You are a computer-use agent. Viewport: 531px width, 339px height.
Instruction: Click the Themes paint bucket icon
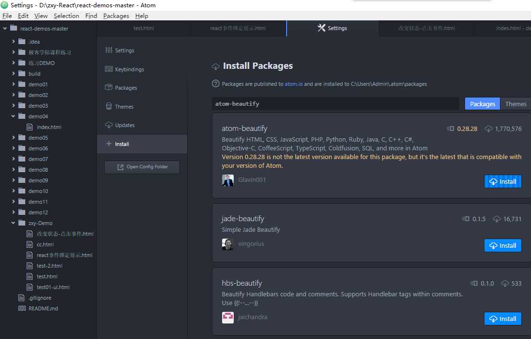point(109,106)
